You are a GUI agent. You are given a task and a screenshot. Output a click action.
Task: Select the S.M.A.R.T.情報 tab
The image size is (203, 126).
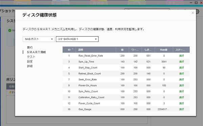click(x=37, y=52)
